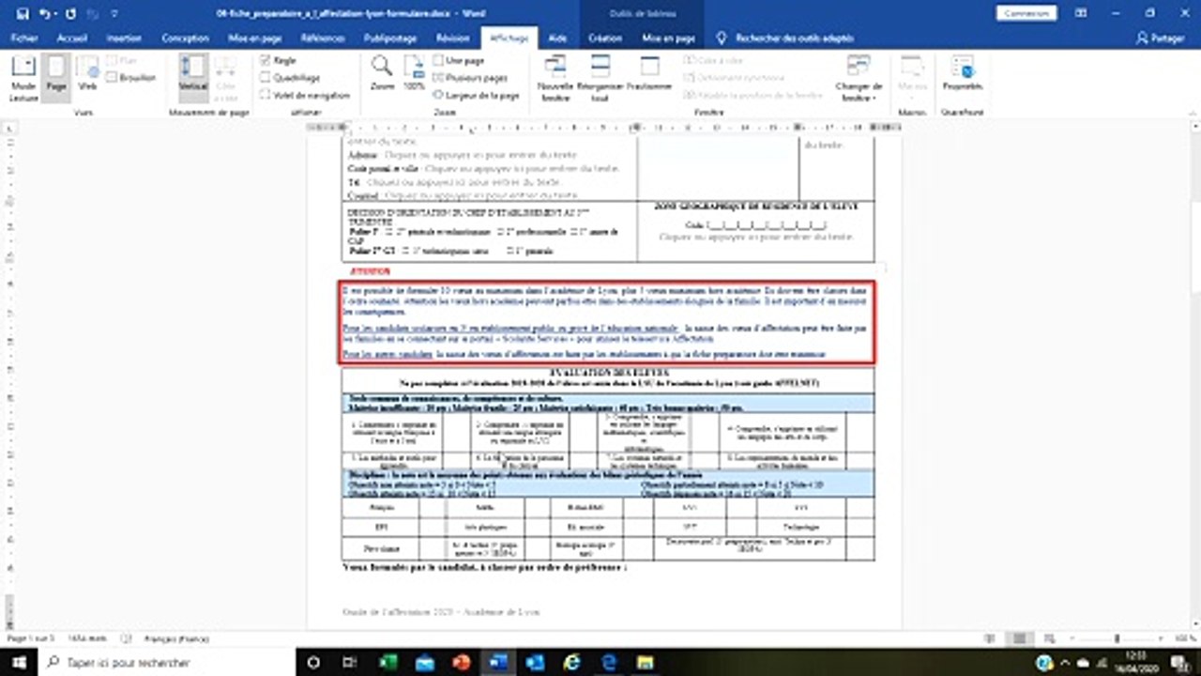Open the Fichier tab
Image resolution: width=1201 pixels, height=676 pixels.
[24, 38]
